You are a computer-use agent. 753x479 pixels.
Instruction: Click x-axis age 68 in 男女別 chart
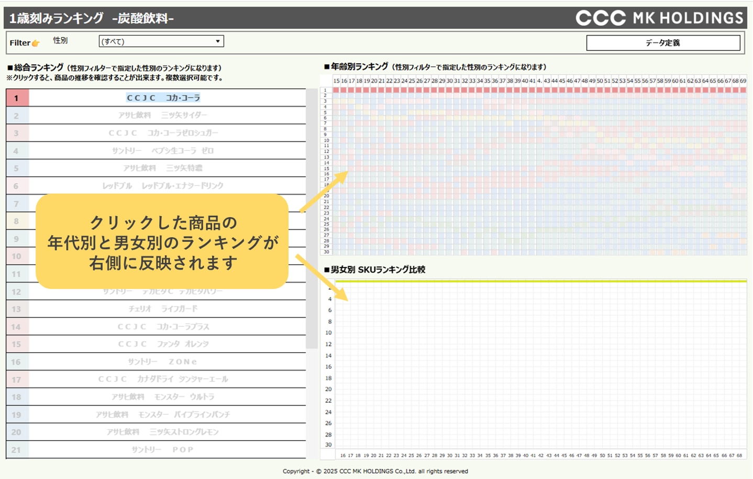coord(739,455)
